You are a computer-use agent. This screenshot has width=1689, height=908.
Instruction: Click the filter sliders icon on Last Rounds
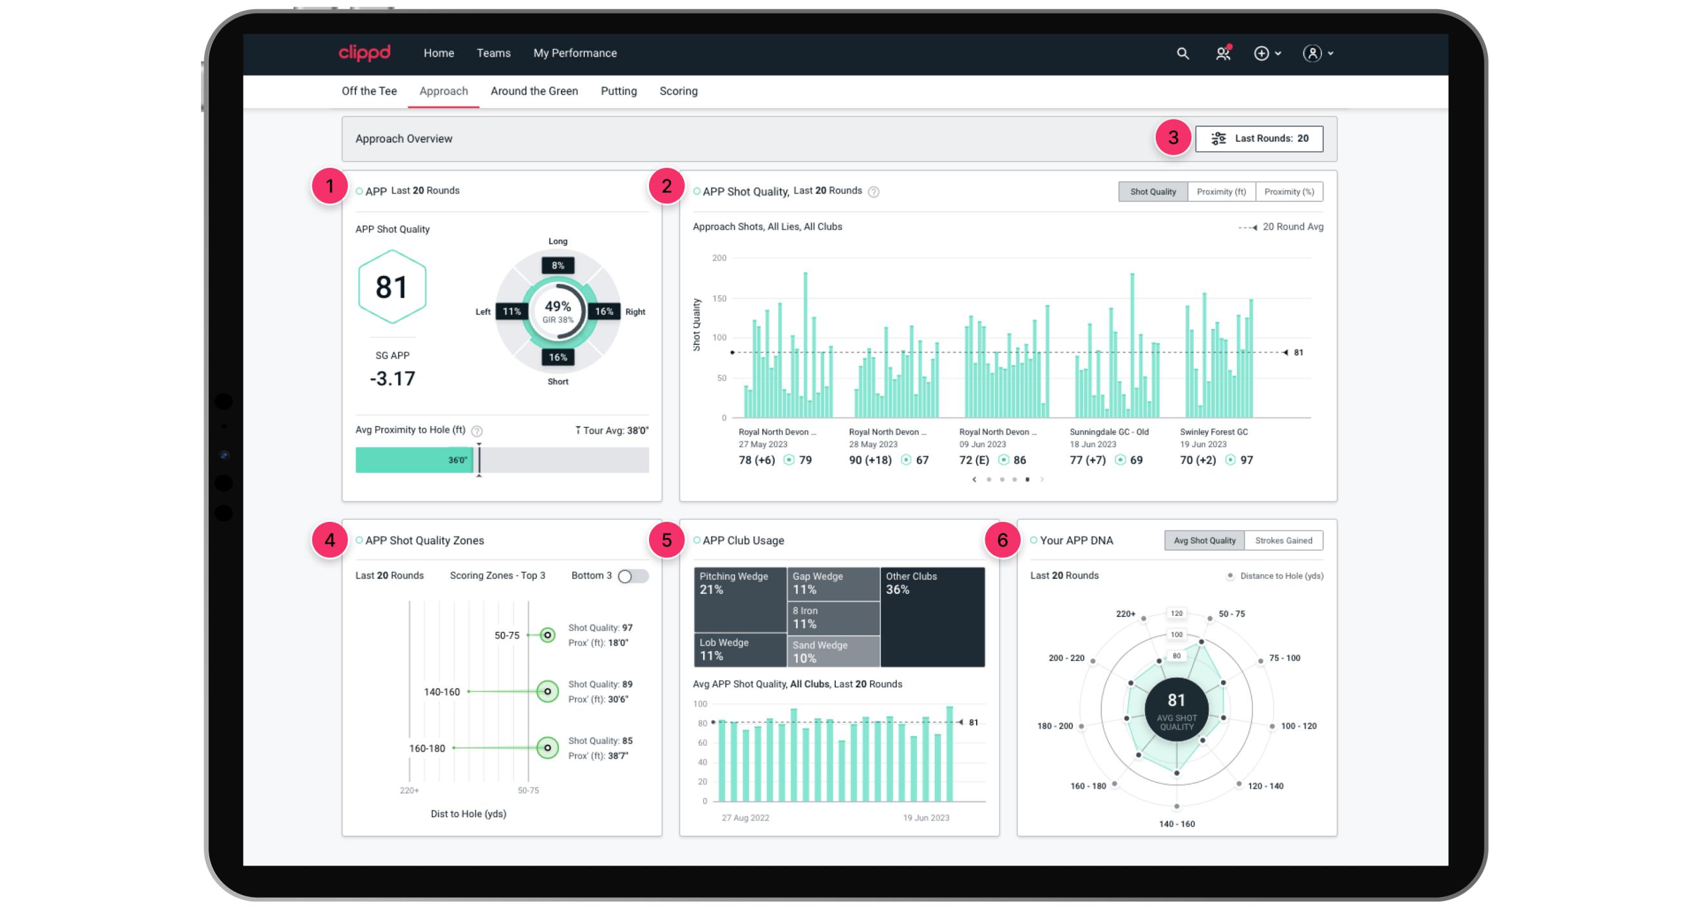click(1218, 138)
